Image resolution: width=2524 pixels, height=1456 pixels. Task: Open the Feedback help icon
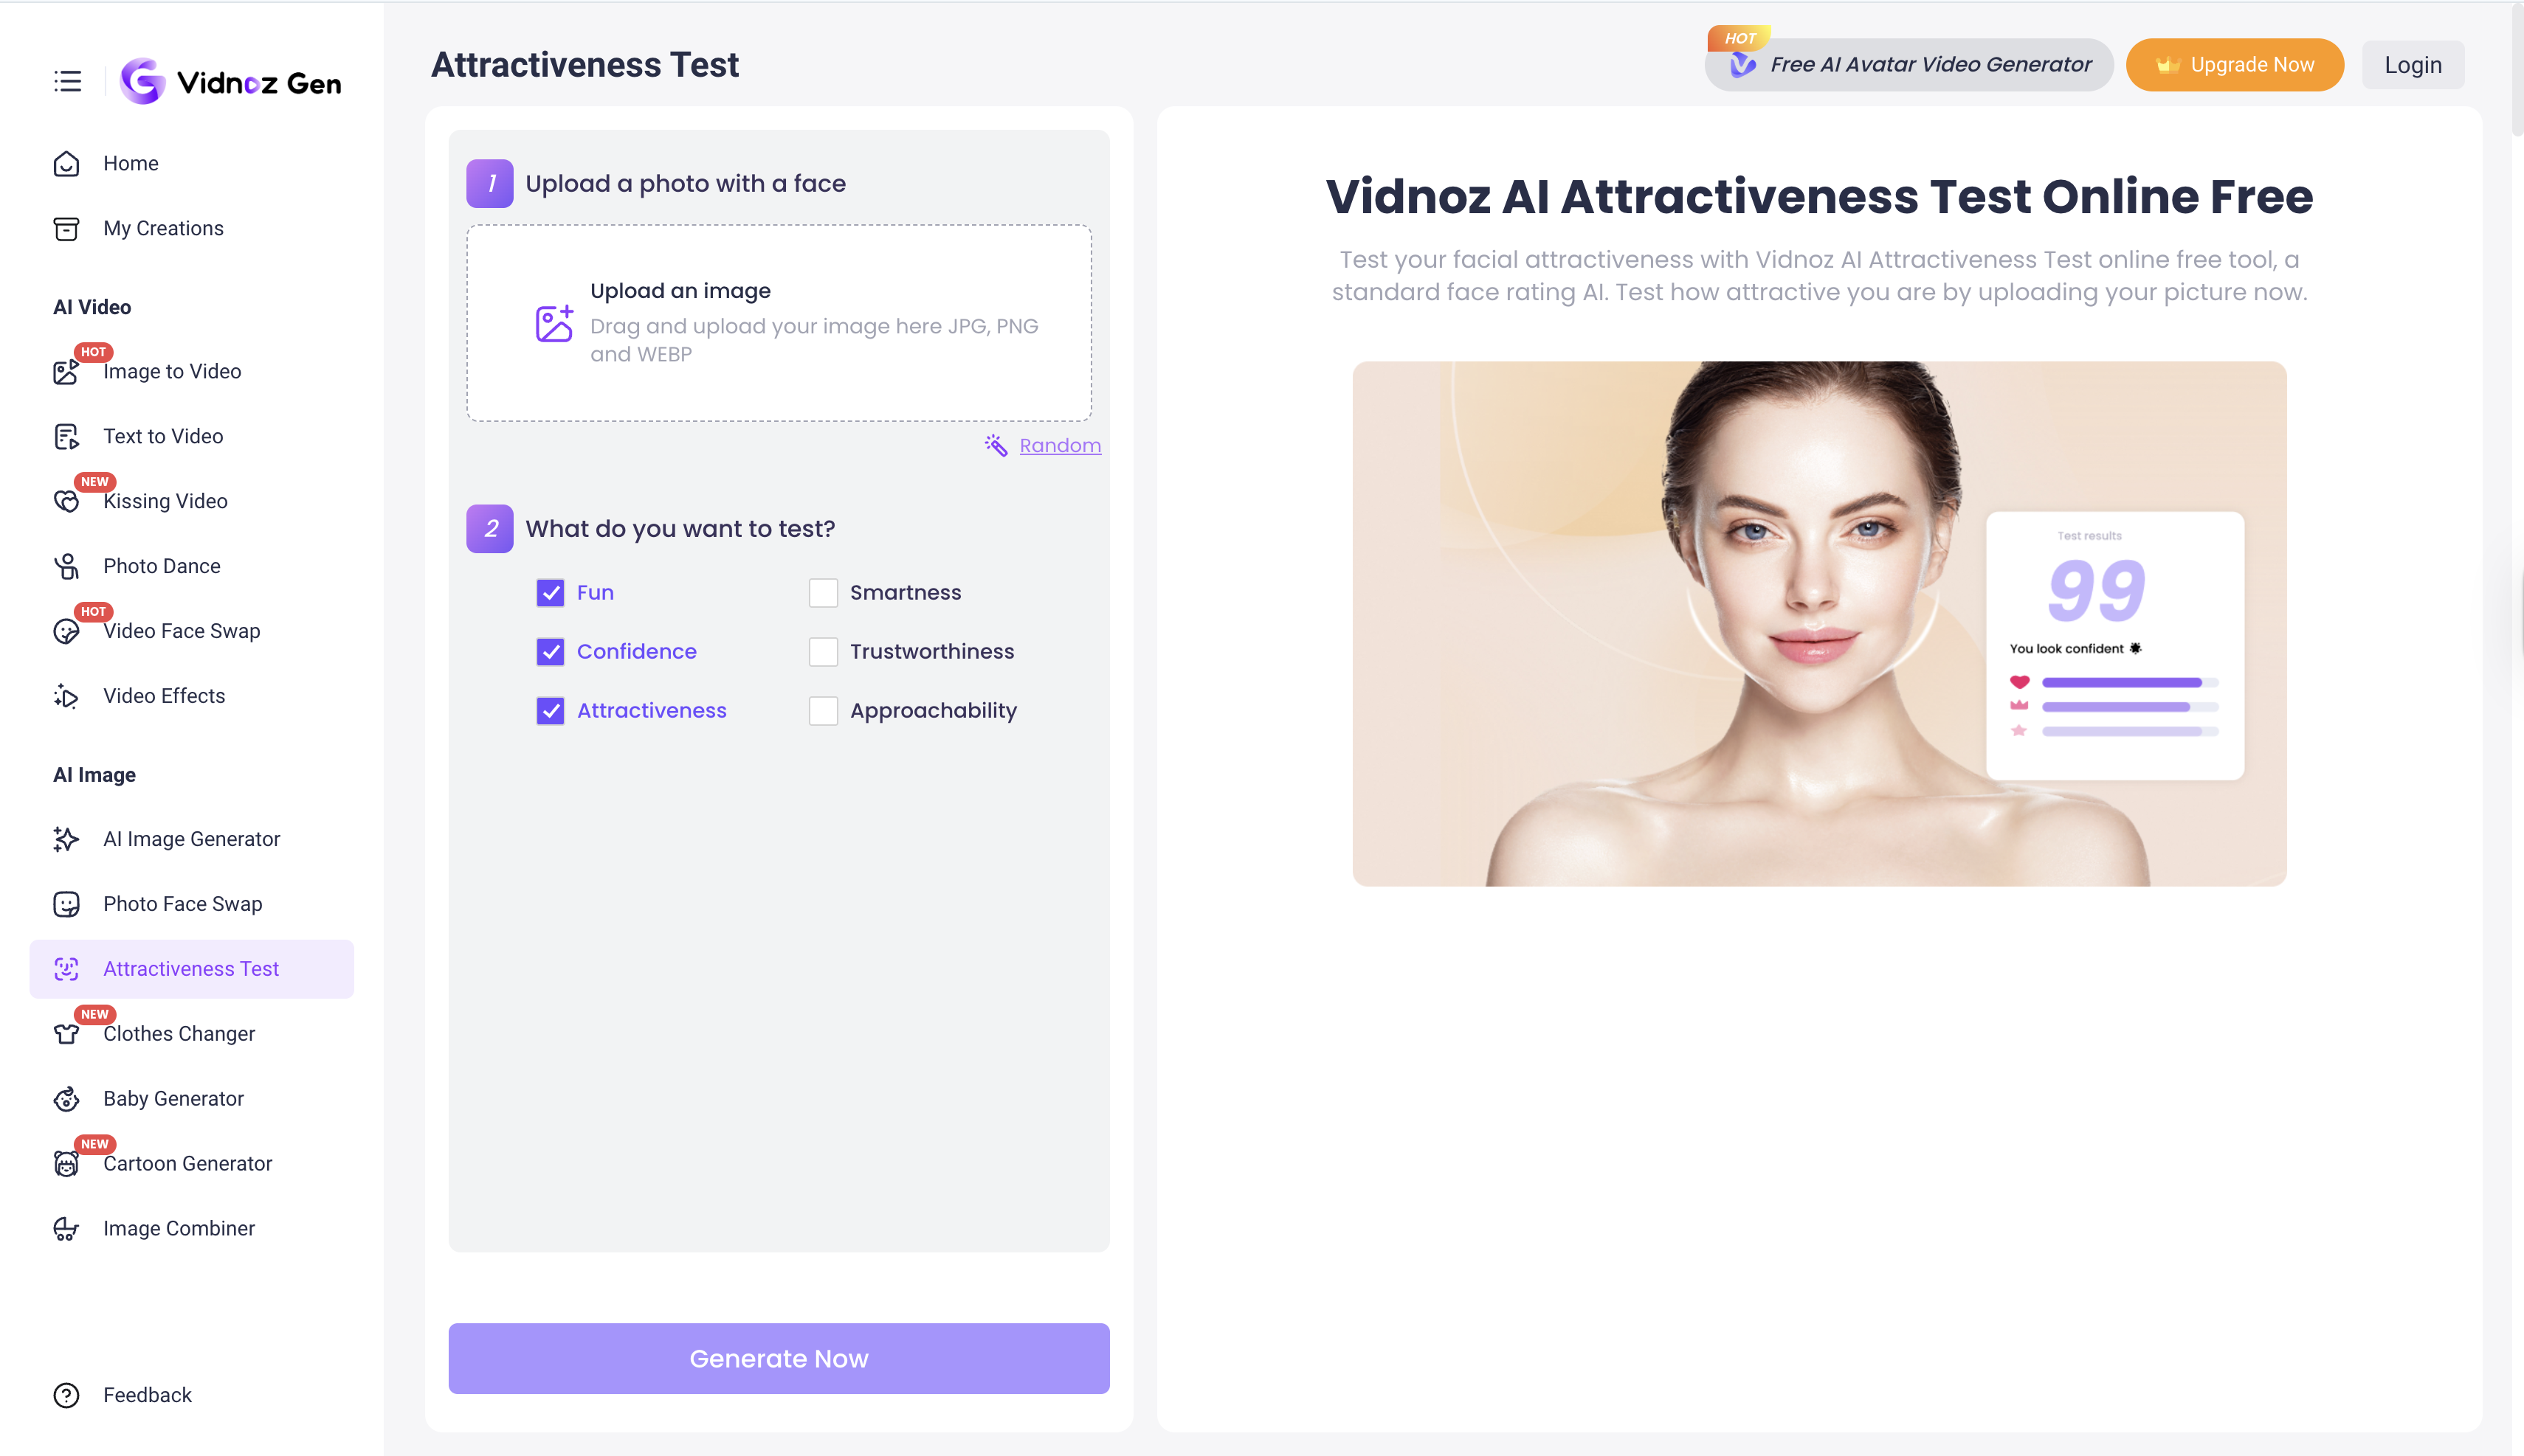pyautogui.click(x=66, y=1394)
